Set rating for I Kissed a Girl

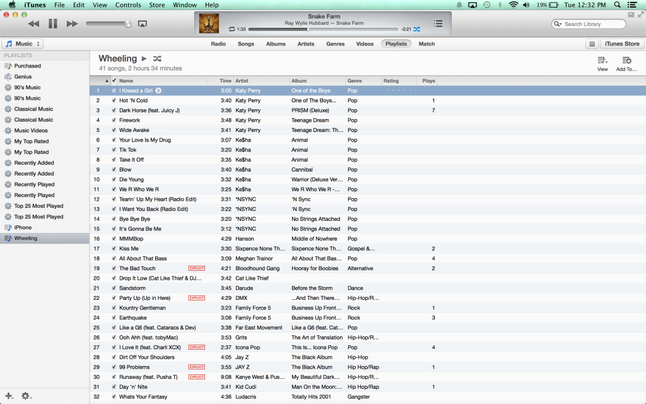[399, 90]
